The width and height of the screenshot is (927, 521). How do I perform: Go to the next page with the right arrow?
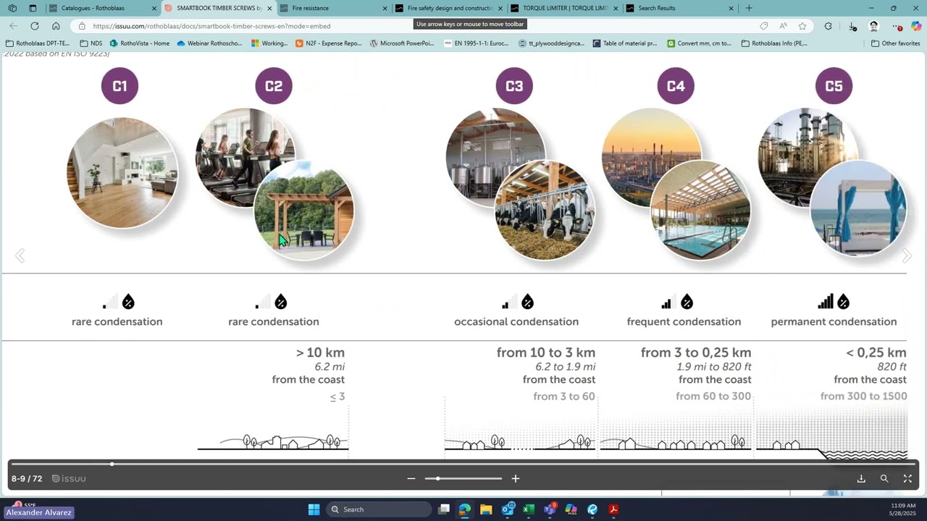click(907, 255)
